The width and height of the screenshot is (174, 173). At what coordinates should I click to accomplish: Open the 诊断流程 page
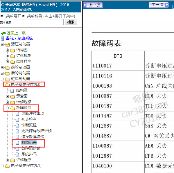tap(29, 125)
